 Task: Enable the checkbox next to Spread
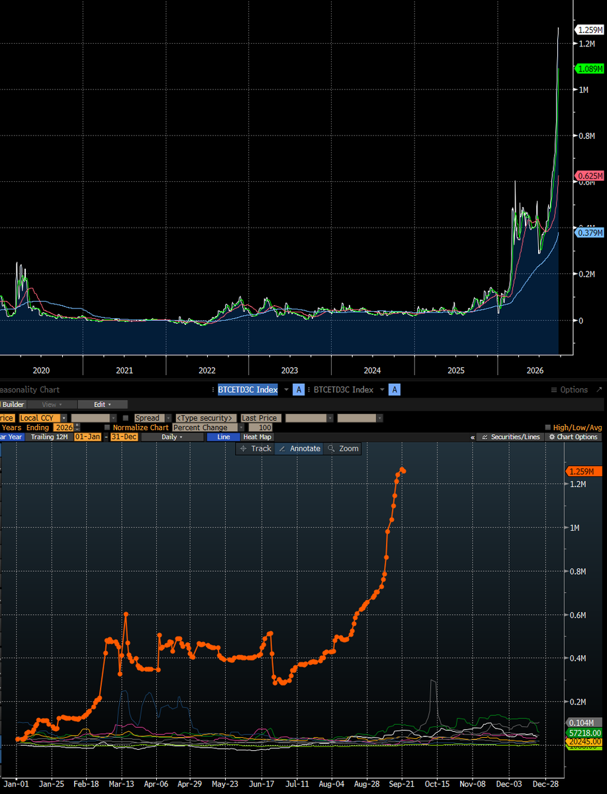[x=126, y=418]
